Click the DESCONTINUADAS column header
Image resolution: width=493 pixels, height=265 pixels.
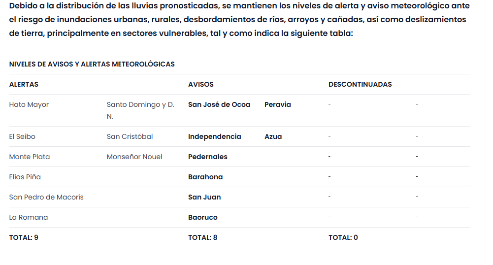click(360, 84)
